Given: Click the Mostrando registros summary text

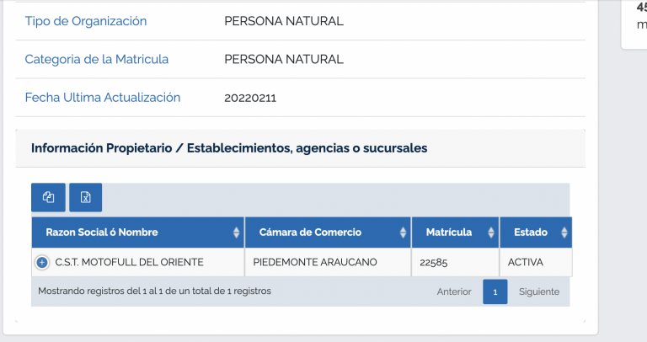Looking at the screenshot, I should 154,291.
